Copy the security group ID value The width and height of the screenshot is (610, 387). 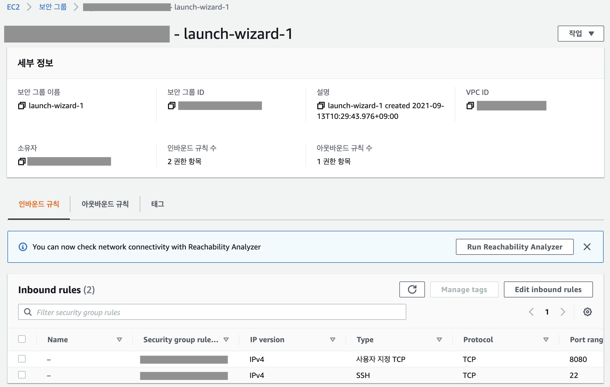tap(172, 106)
